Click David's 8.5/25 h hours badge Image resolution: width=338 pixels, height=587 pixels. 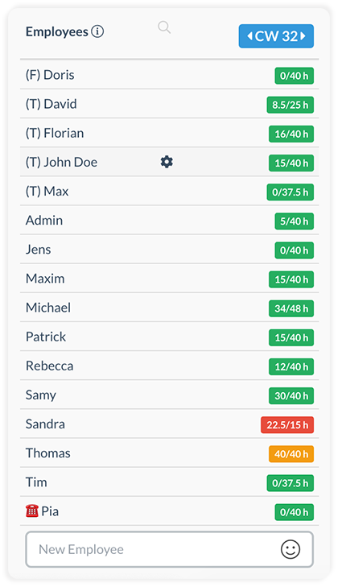coord(290,105)
